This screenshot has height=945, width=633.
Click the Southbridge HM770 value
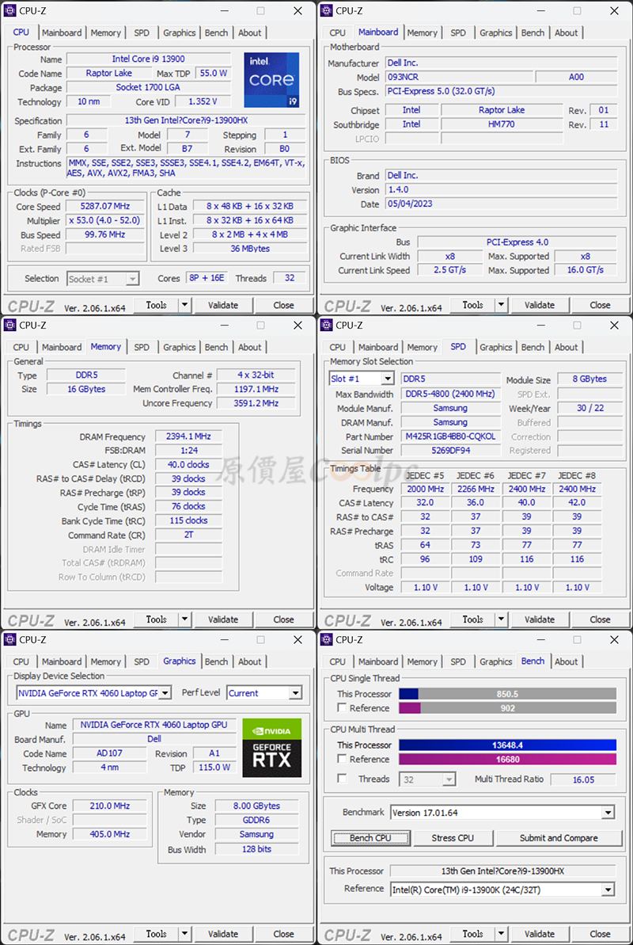click(x=502, y=124)
